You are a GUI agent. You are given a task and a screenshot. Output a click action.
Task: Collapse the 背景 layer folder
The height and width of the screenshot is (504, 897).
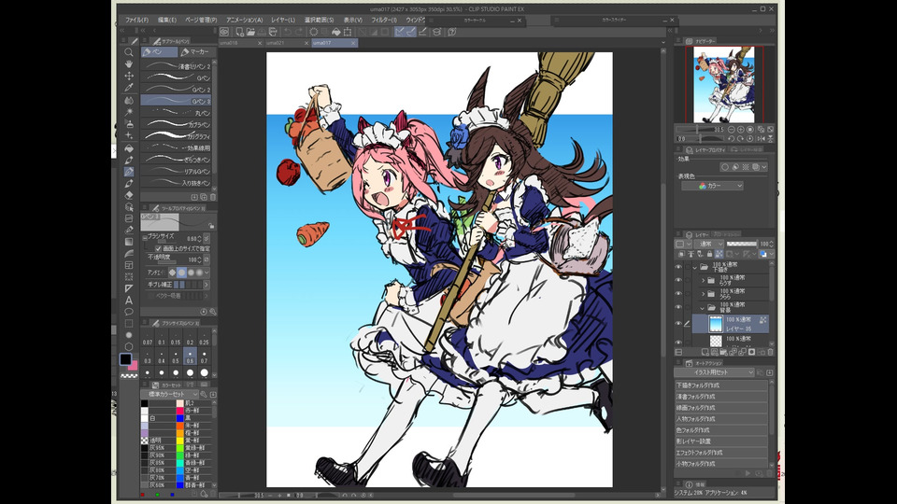pyautogui.click(x=703, y=307)
